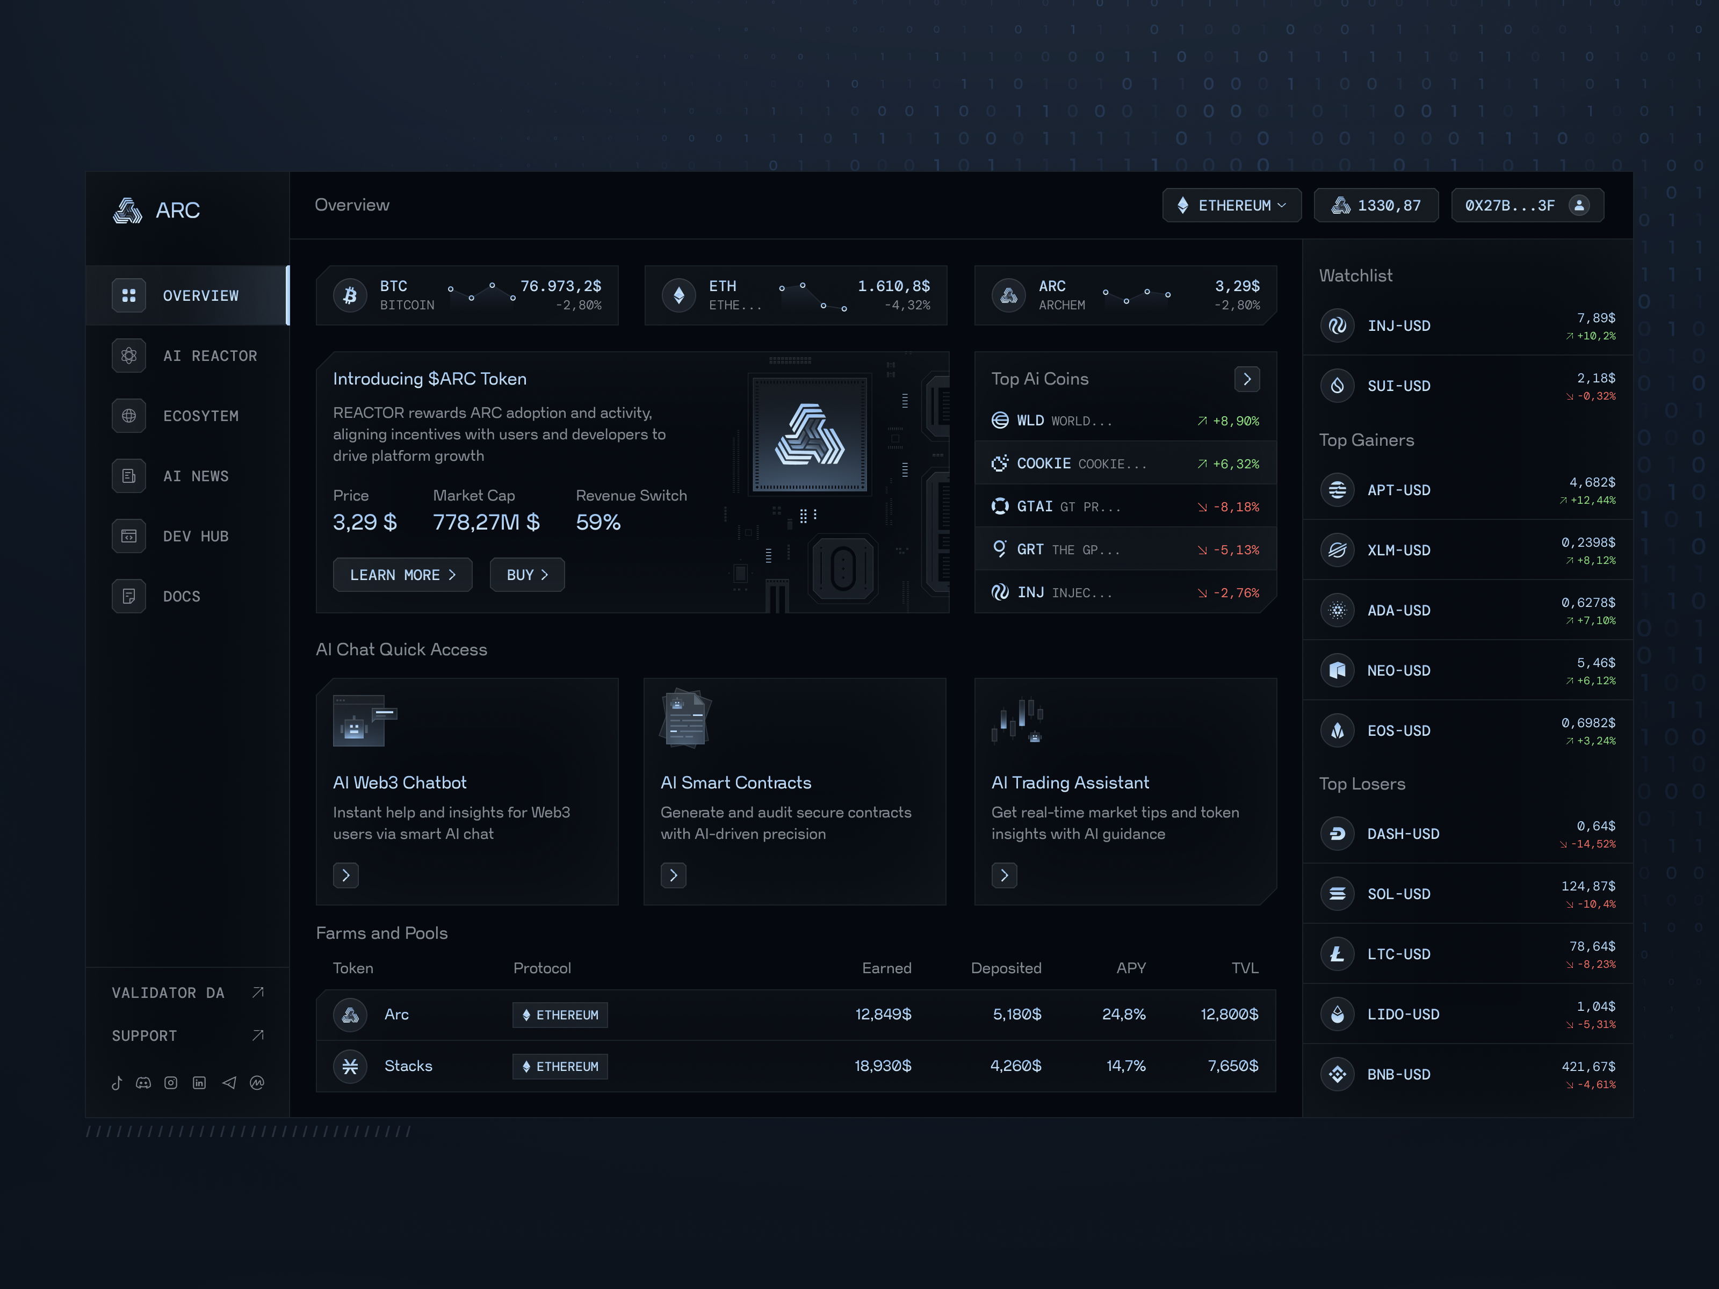Click the Discord icon in sidebar footer

144,1082
